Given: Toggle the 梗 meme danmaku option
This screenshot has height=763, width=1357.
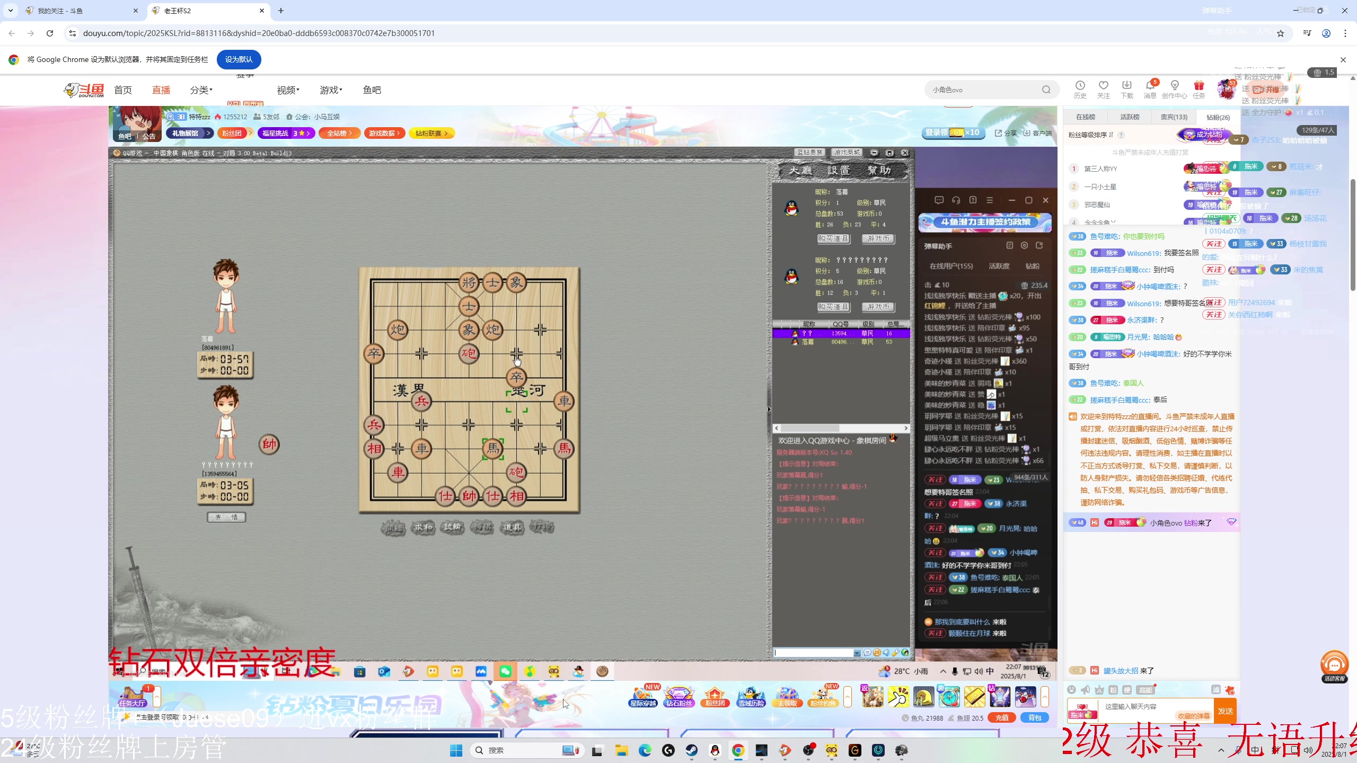Looking at the screenshot, I should (x=1126, y=689).
